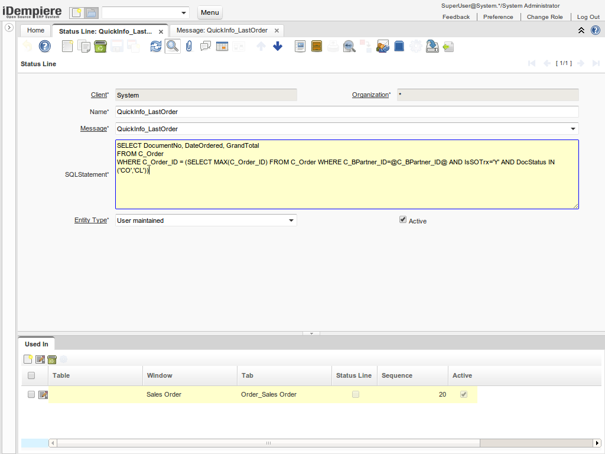The image size is (605, 454).
Task: Refresh the record with the Refresh icon
Action: 155,46
